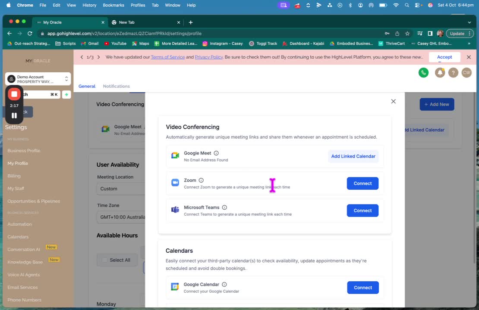Click Add Linked Calendar for Google Meet
The height and width of the screenshot is (310, 479).
tap(353, 156)
